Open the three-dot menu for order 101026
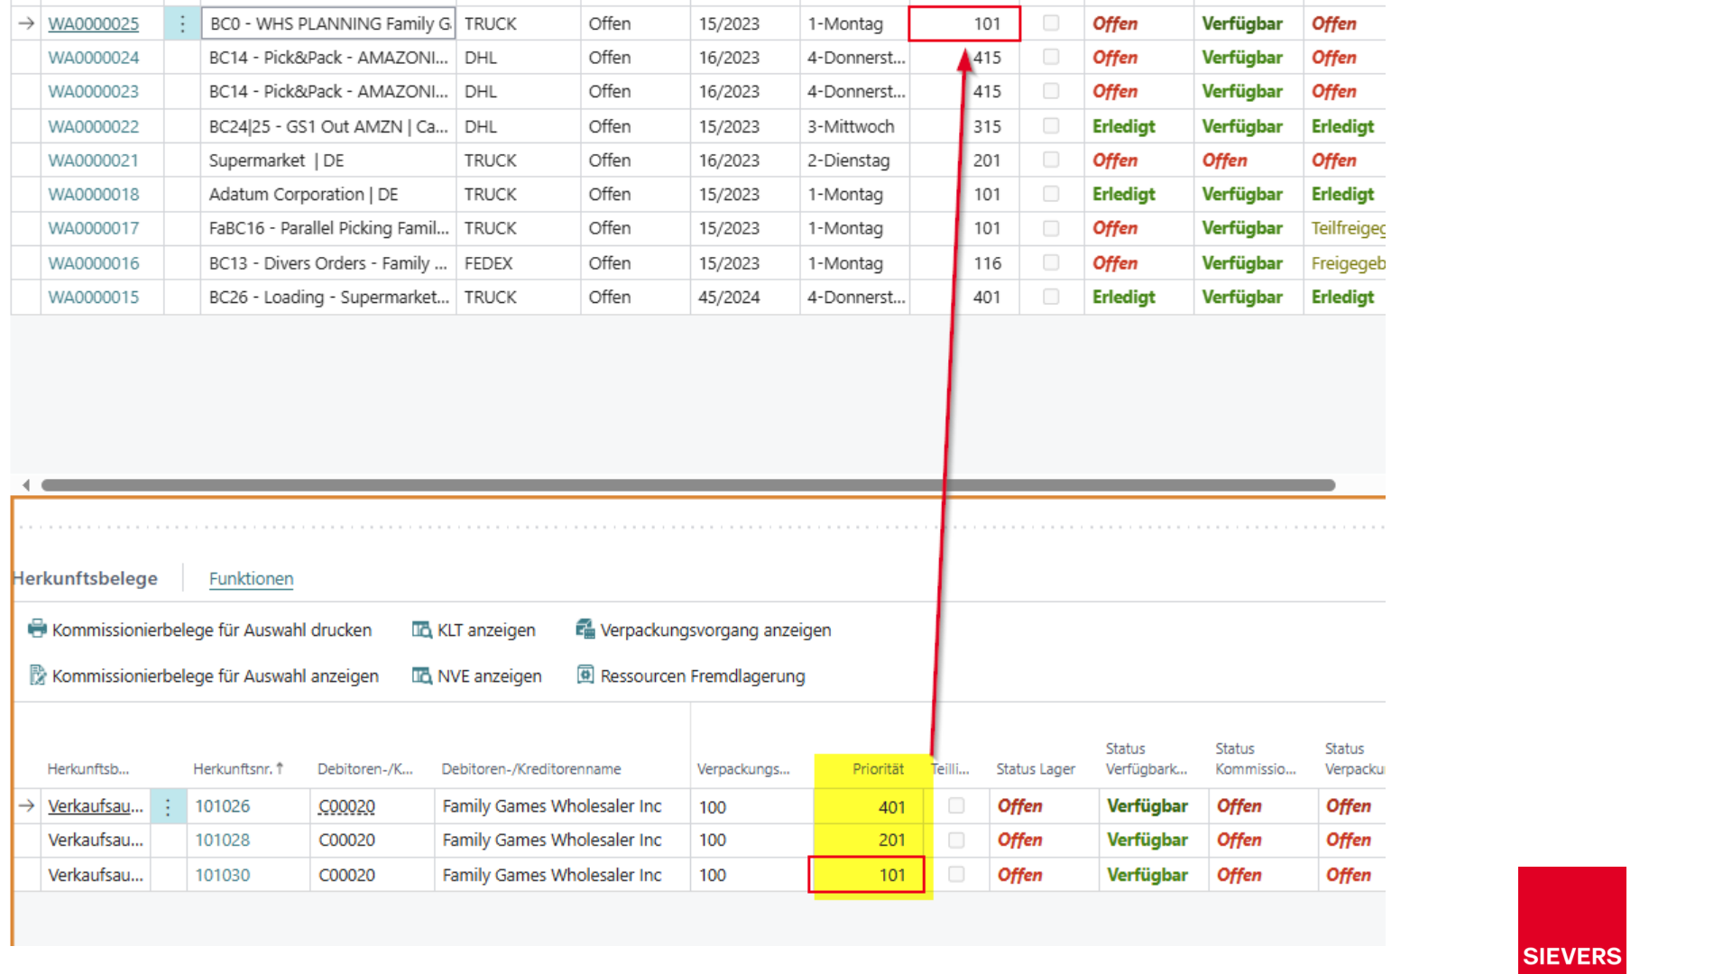 point(168,806)
